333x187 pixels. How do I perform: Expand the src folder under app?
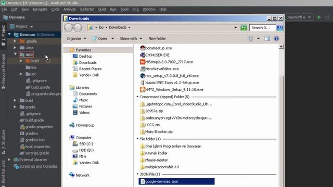[21, 74]
